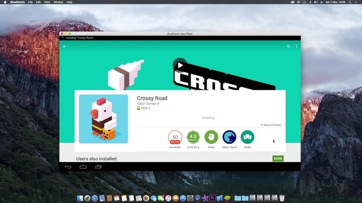Tap the 50 million Downloads badge
This screenshot has width=362, height=203.
click(175, 137)
